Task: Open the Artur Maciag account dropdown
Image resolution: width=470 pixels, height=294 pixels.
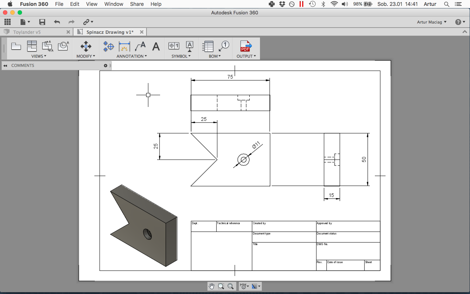Action: pos(432,22)
